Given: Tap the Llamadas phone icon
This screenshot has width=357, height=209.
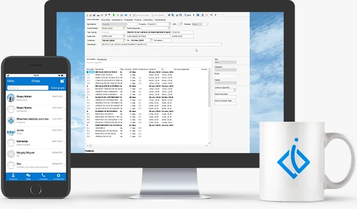Looking at the screenshot, I should point(43,176).
